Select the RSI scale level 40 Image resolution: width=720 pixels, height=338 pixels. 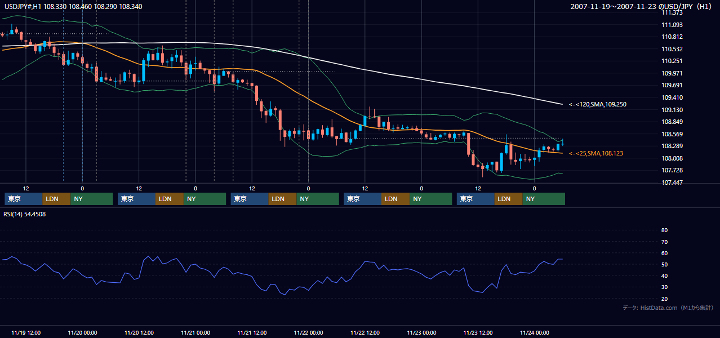[664, 275]
